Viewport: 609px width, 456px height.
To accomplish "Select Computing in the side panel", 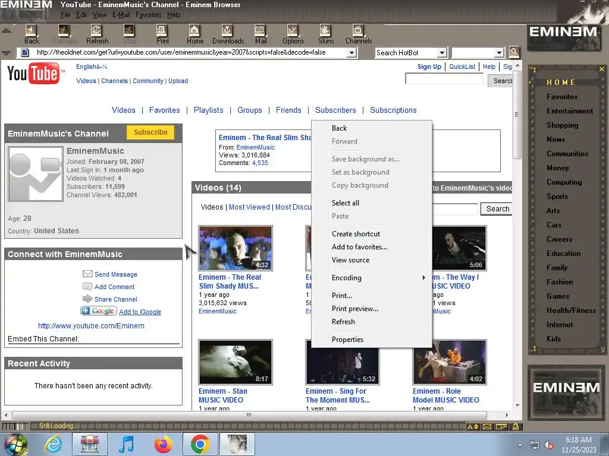I will point(564,182).
